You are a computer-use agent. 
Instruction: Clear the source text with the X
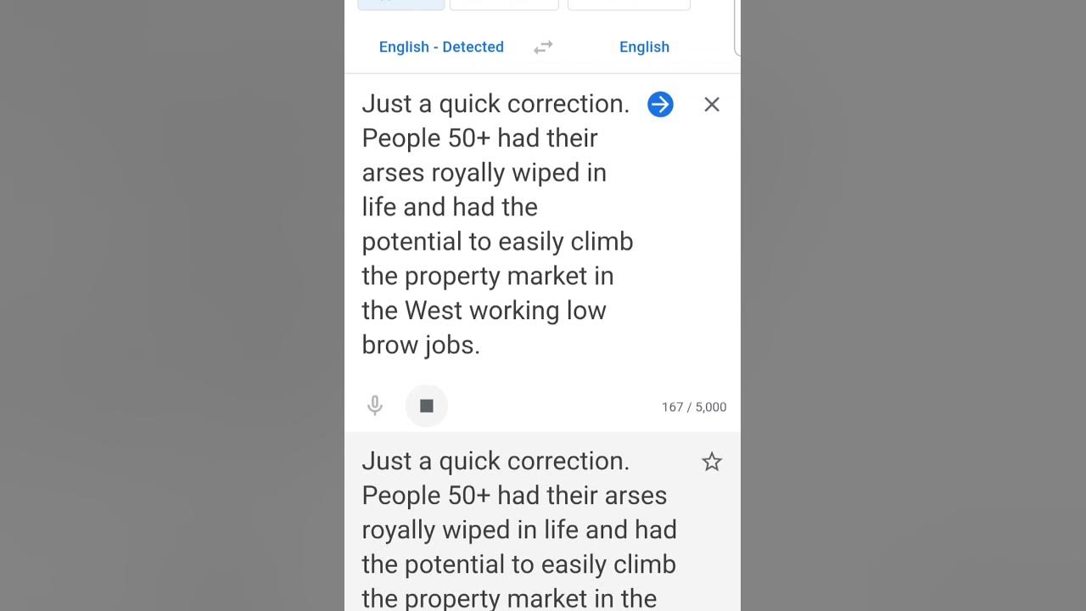pos(712,104)
